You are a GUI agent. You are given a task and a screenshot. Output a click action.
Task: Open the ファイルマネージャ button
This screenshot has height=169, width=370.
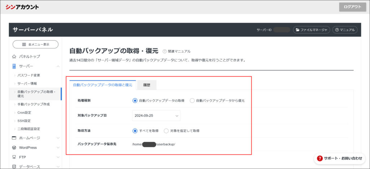[311, 30]
